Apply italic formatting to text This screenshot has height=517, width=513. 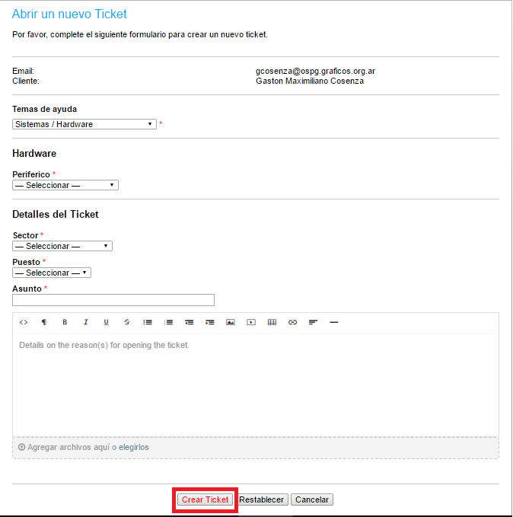tap(85, 322)
